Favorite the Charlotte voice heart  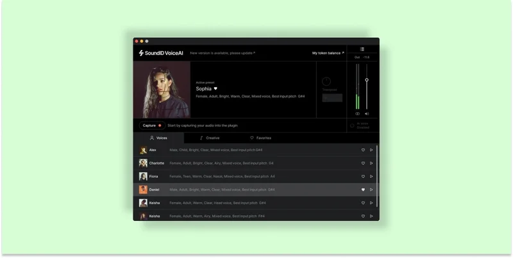(363, 163)
